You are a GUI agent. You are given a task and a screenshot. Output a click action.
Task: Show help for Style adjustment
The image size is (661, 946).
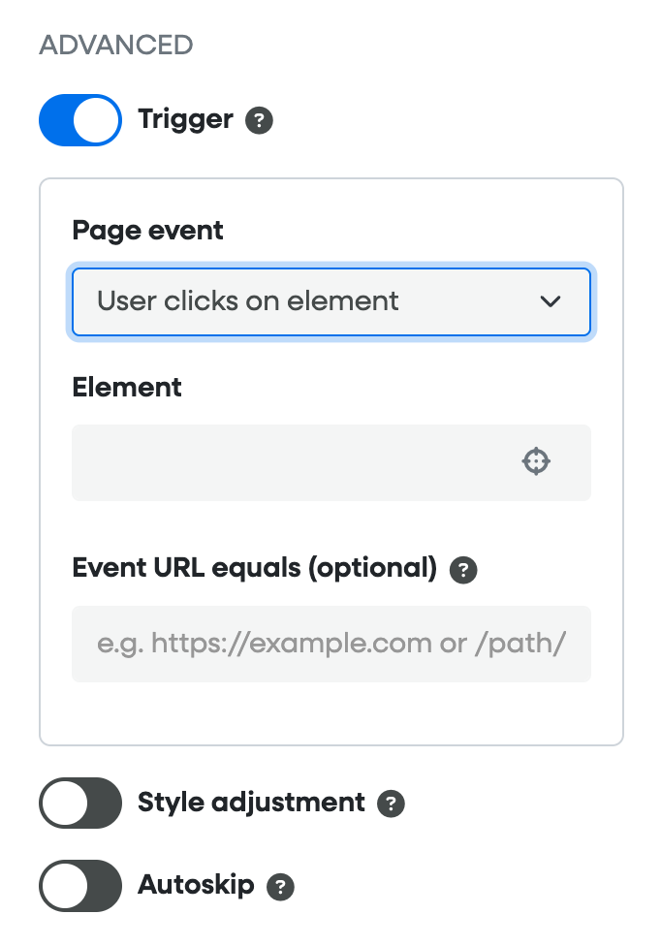tap(391, 804)
